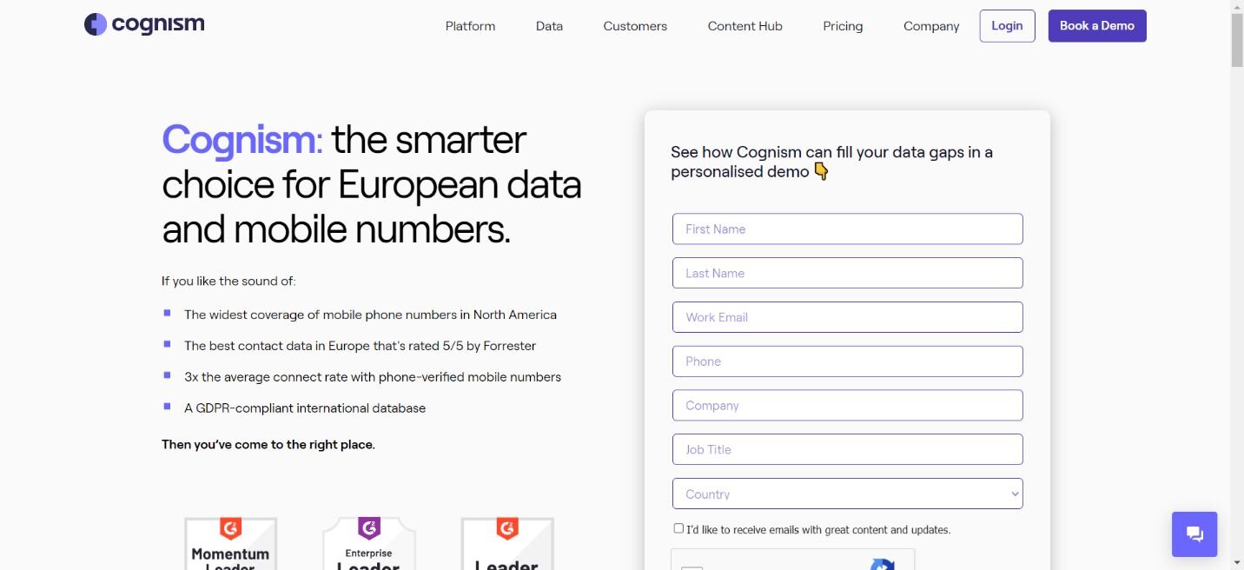Screen dimensions: 1244x570
Task: Open the Customers menu item
Action: tap(635, 26)
